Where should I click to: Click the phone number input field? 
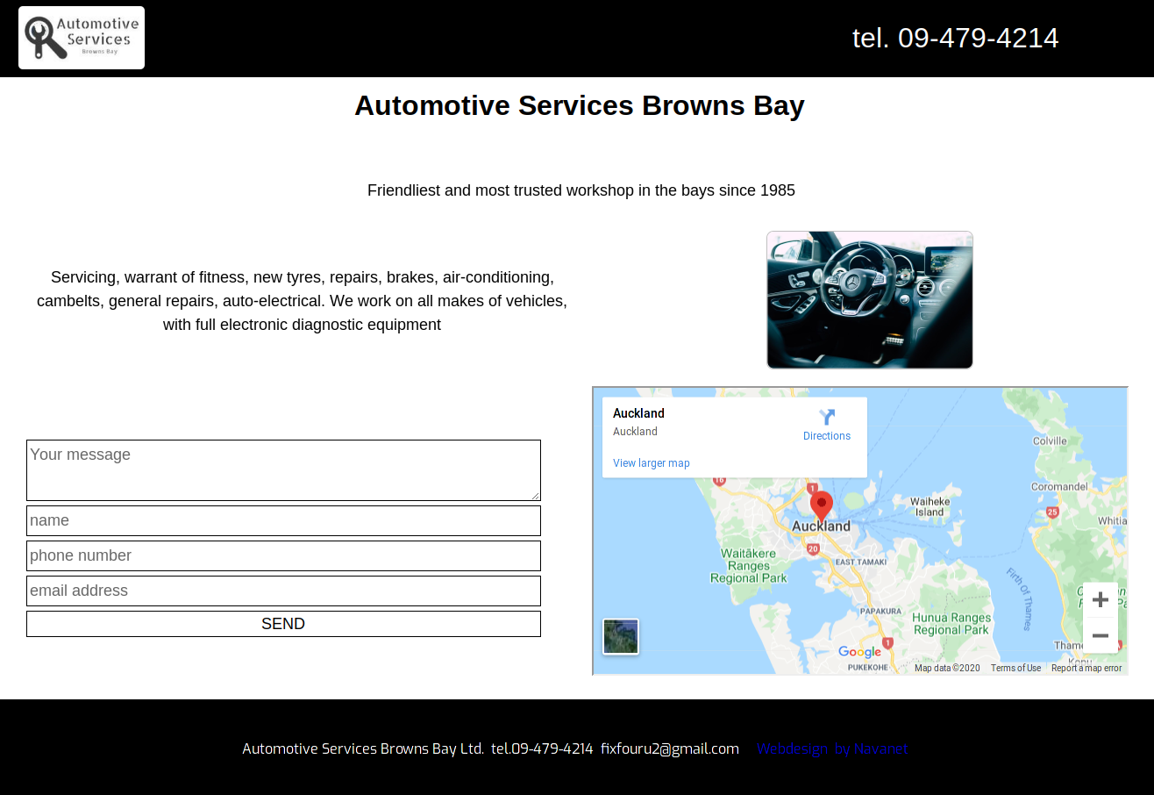282,555
